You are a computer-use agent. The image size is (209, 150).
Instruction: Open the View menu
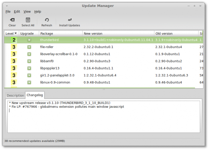(27, 12)
